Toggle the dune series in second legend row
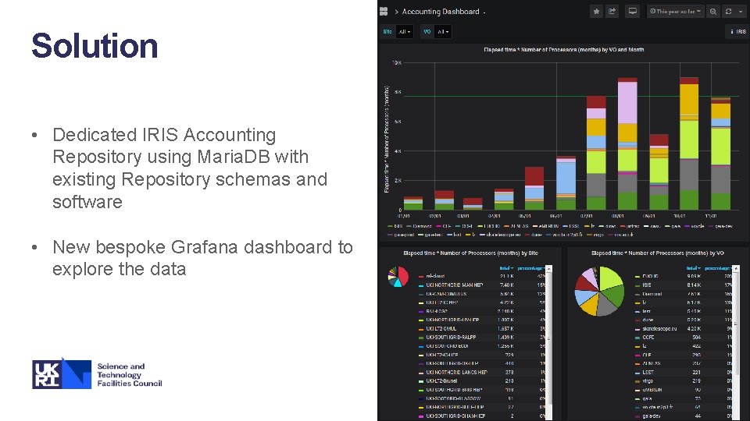Screen dimensions: 750x421 click(x=534, y=235)
